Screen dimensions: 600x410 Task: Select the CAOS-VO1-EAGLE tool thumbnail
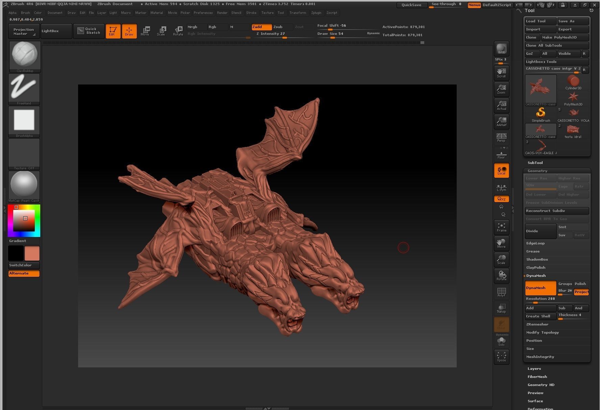pyautogui.click(x=541, y=147)
